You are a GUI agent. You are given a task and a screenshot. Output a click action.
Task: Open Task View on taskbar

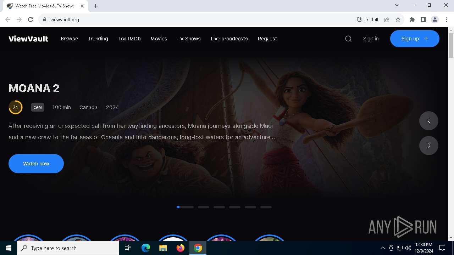[128, 248]
